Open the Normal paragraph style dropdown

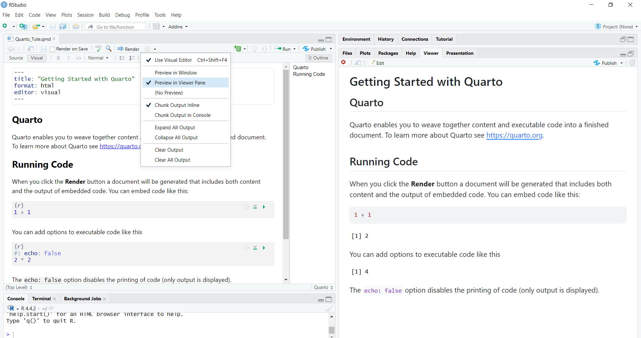98,58
